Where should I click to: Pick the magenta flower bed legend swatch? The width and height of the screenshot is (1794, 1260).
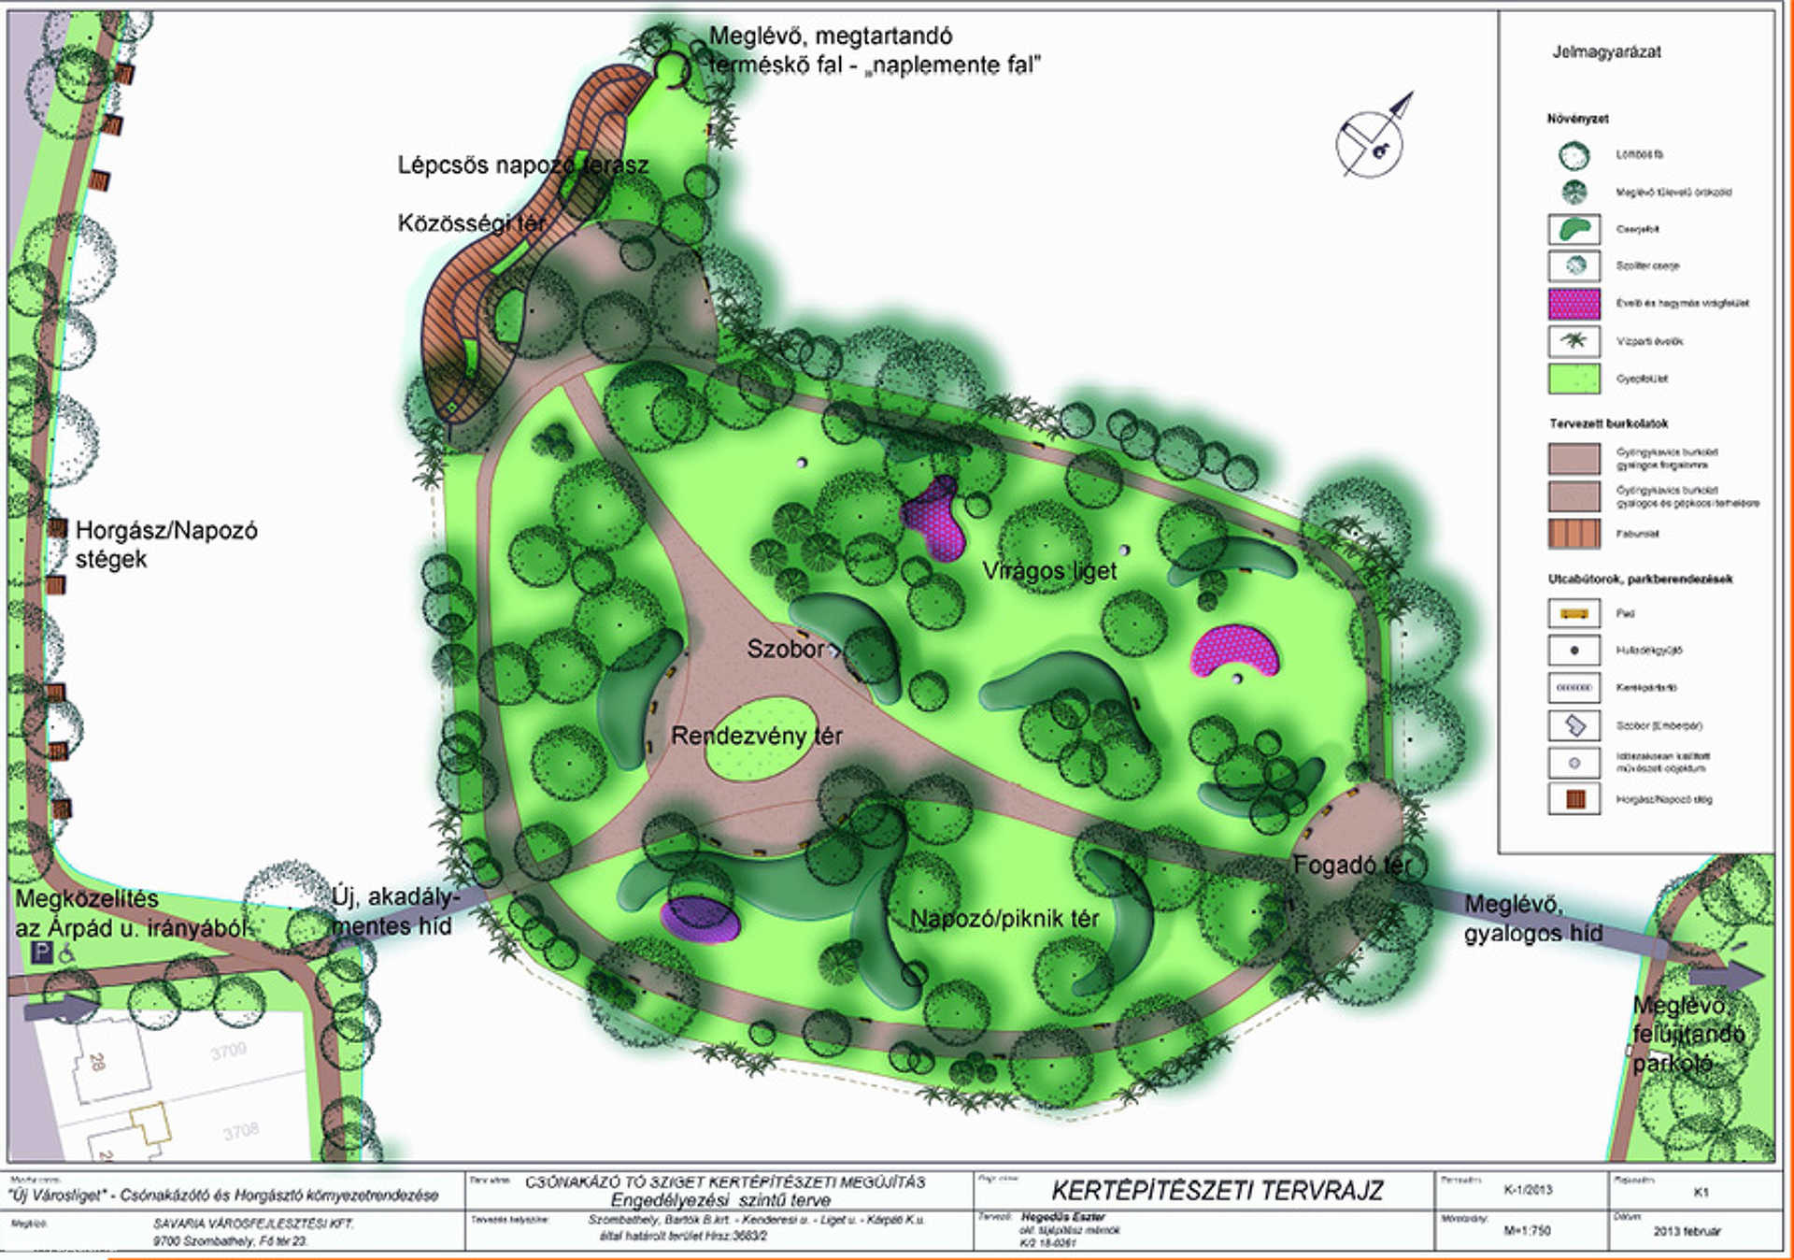[x=1574, y=304]
